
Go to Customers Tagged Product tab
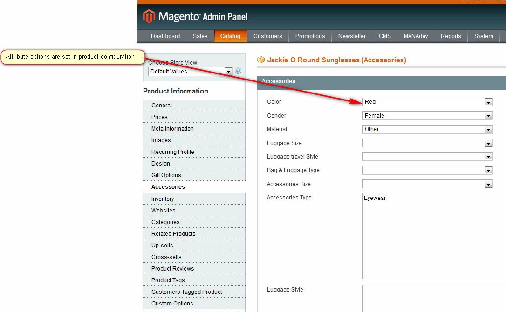click(x=194, y=292)
